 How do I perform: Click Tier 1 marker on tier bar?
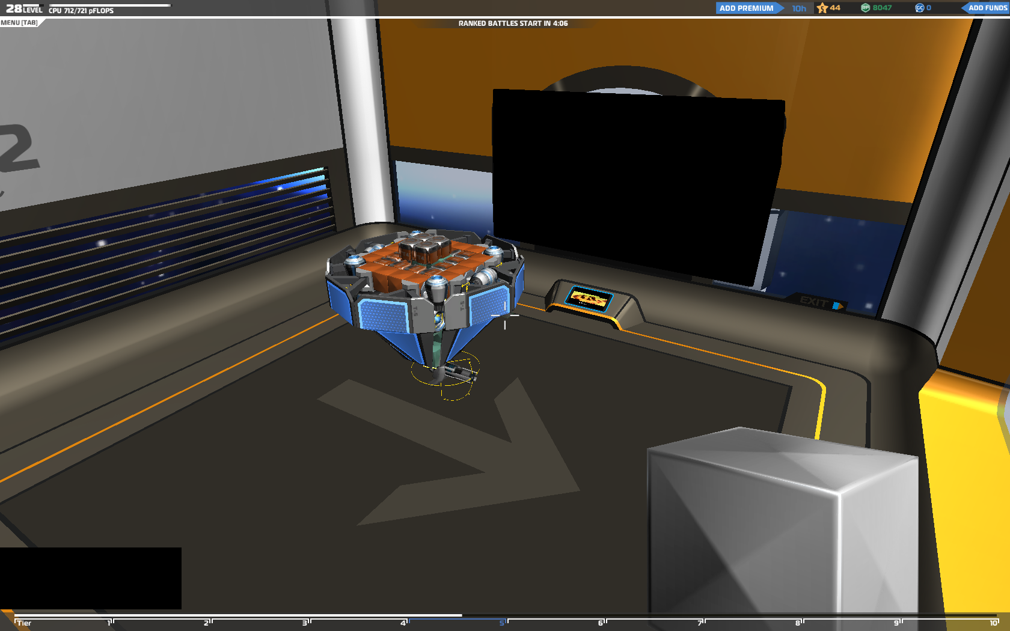[111, 623]
